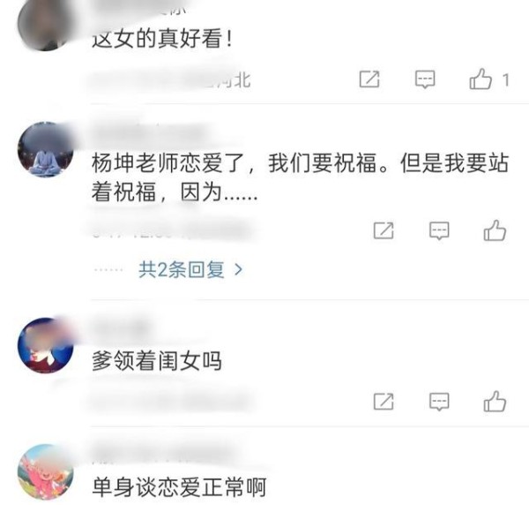529x505 pixels.
Task: Tap the like count '1' on first comment
Action: click(x=505, y=80)
